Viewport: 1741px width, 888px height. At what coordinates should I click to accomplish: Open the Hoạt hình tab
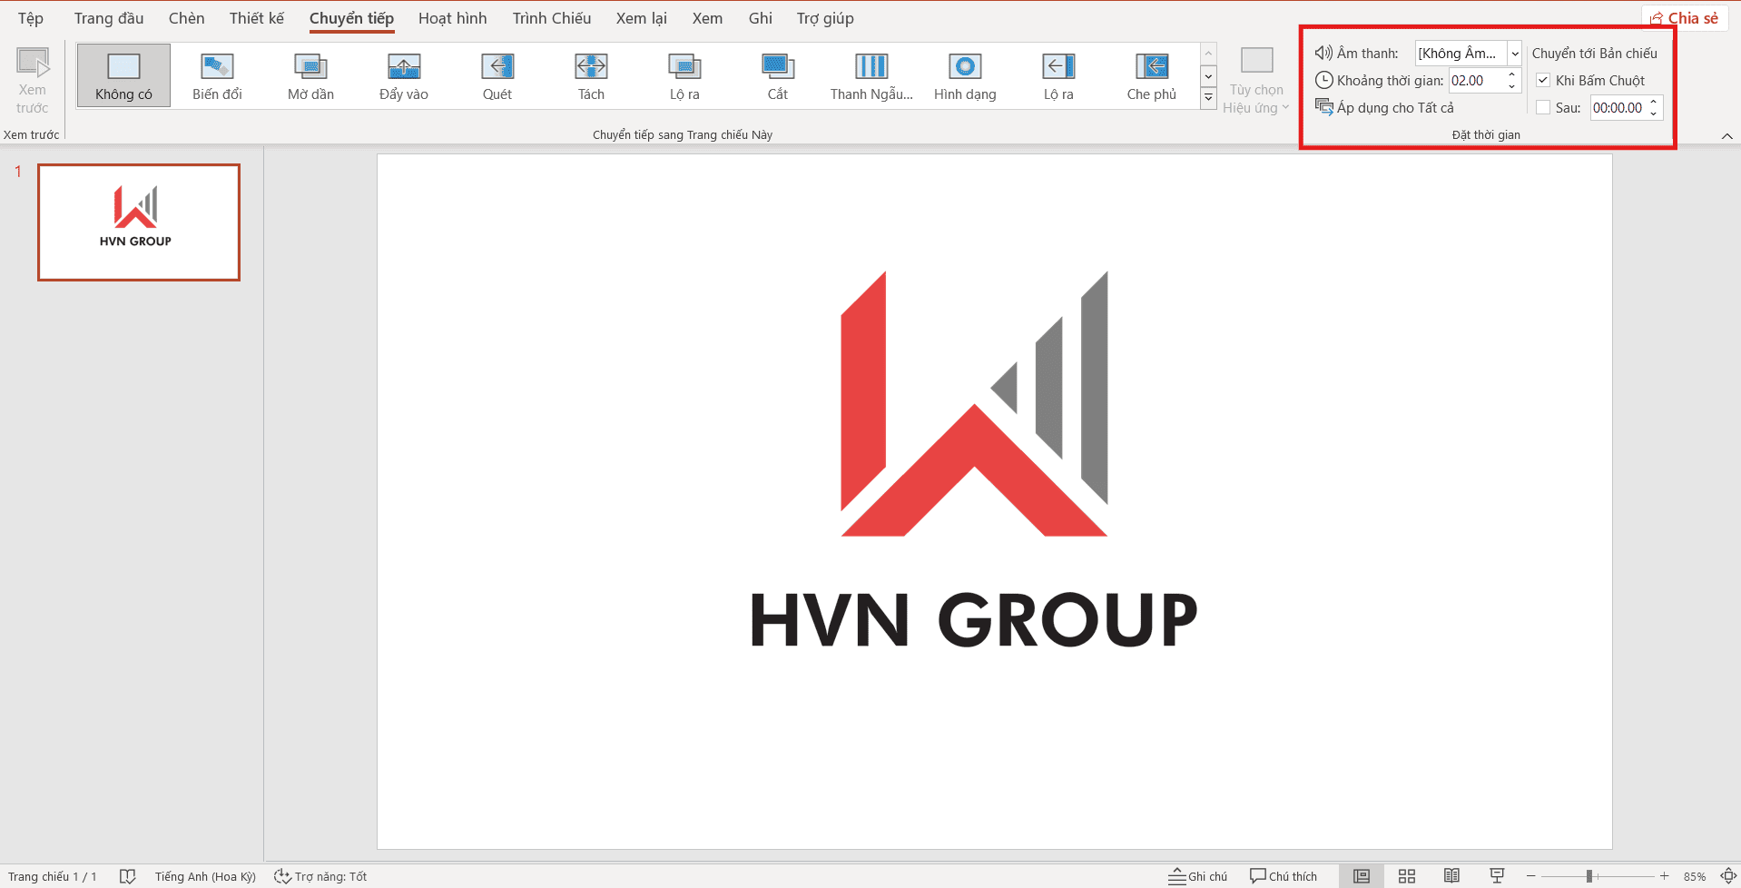pyautogui.click(x=452, y=18)
